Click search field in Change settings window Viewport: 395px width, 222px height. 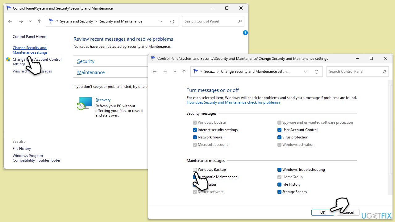click(358, 72)
